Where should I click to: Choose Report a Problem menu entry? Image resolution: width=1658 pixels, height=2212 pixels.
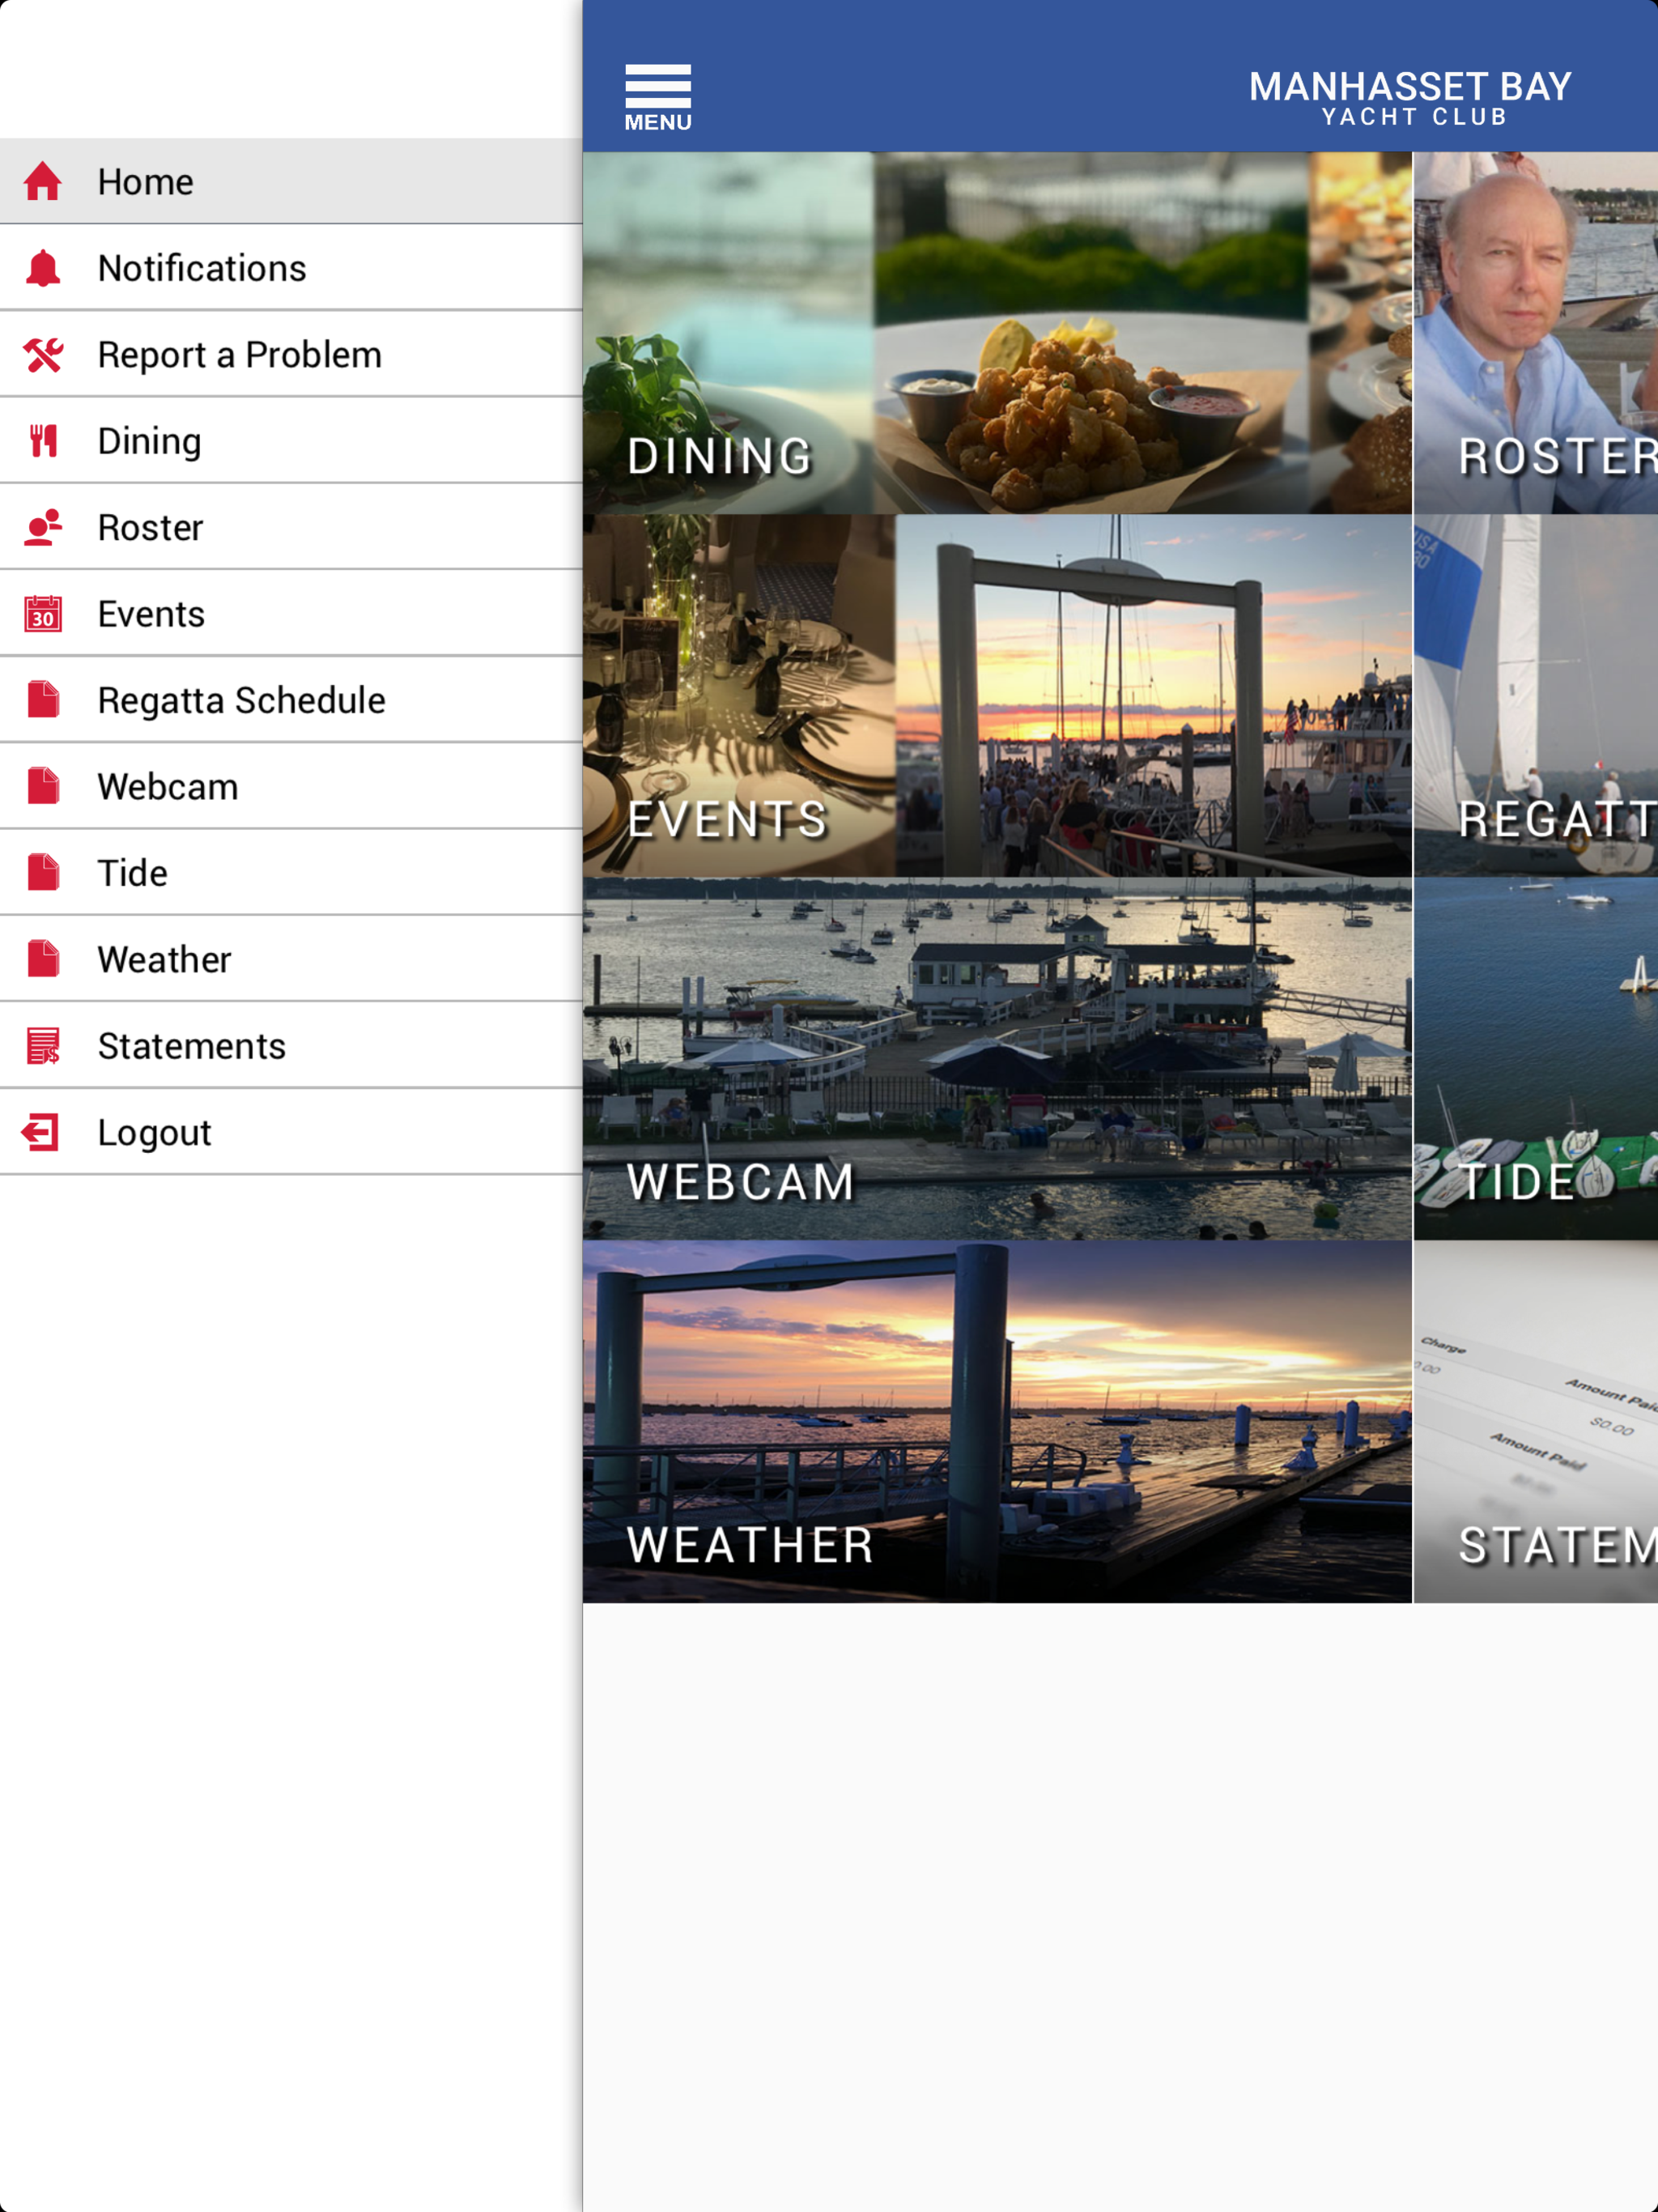pyautogui.click(x=291, y=355)
